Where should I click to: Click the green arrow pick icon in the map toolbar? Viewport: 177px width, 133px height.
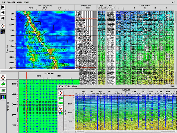(x=3, y=84)
